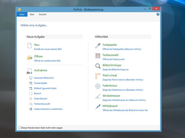Click 'Zeigt das Fadenkreuz an' description
This screenshot has height=138, width=185.
tap(123, 90)
